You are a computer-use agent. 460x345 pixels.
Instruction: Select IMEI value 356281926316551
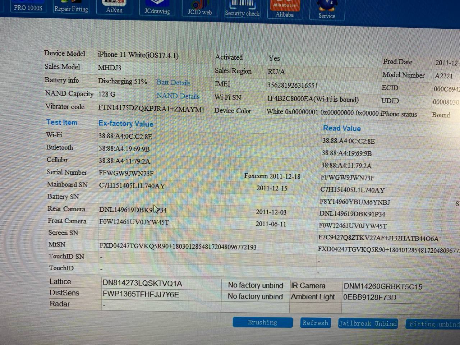tap(292, 85)
